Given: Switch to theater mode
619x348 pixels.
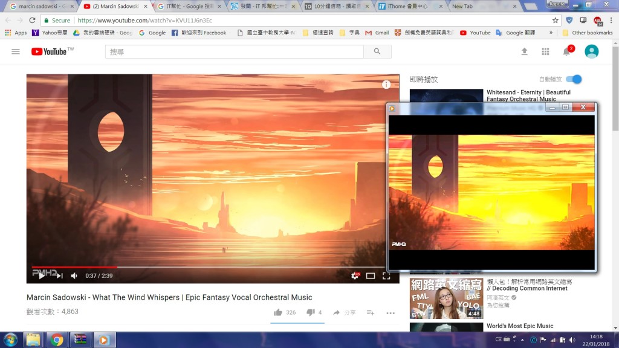Looking at the screenshot, I should point(371,275).
